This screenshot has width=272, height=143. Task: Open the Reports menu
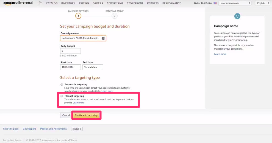(x=153, y=3)
